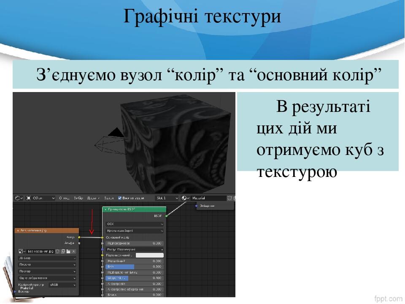The image size is (405, 304).
Task: Open the Лінійно interpolation dropdown
Action: pos(47,258)
